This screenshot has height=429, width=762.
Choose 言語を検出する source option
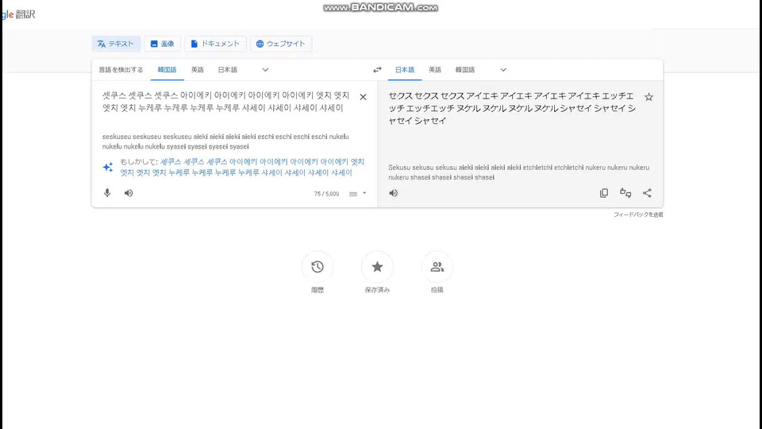(121, 70)
